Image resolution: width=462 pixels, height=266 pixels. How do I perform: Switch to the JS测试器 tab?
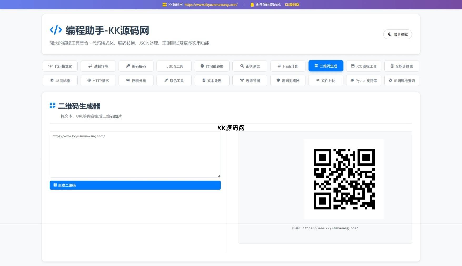(x=60, y=80)
